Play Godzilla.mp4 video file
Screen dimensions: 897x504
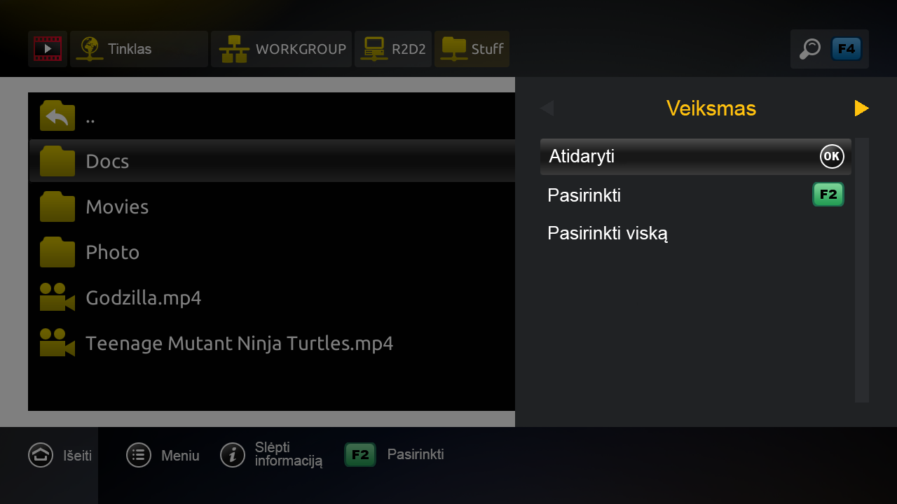[272, 297]
